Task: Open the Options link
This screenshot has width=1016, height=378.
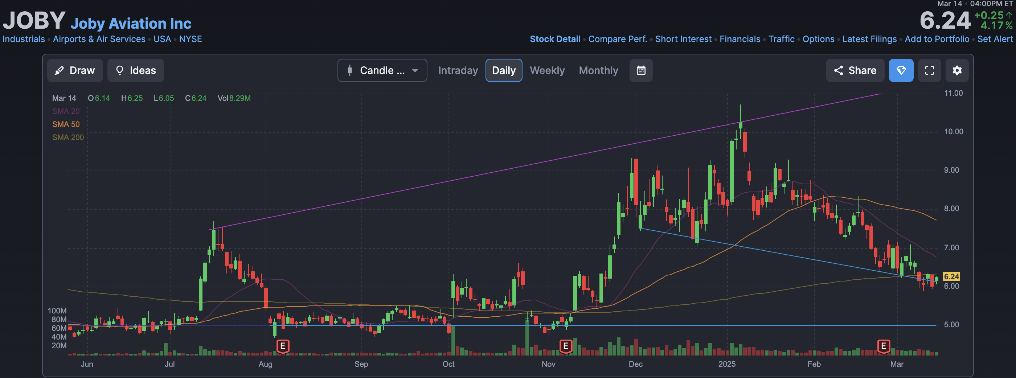Action: (818, 39)
